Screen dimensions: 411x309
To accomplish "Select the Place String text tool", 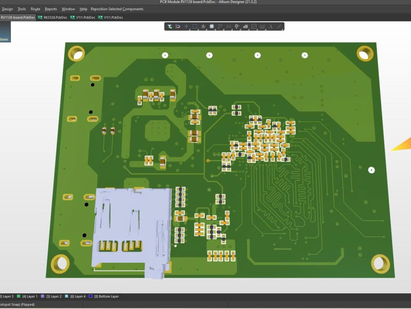I will (270, 26).
